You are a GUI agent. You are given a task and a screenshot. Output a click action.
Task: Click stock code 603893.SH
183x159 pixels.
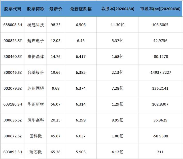pyautogui.click(x=13, y=152)
